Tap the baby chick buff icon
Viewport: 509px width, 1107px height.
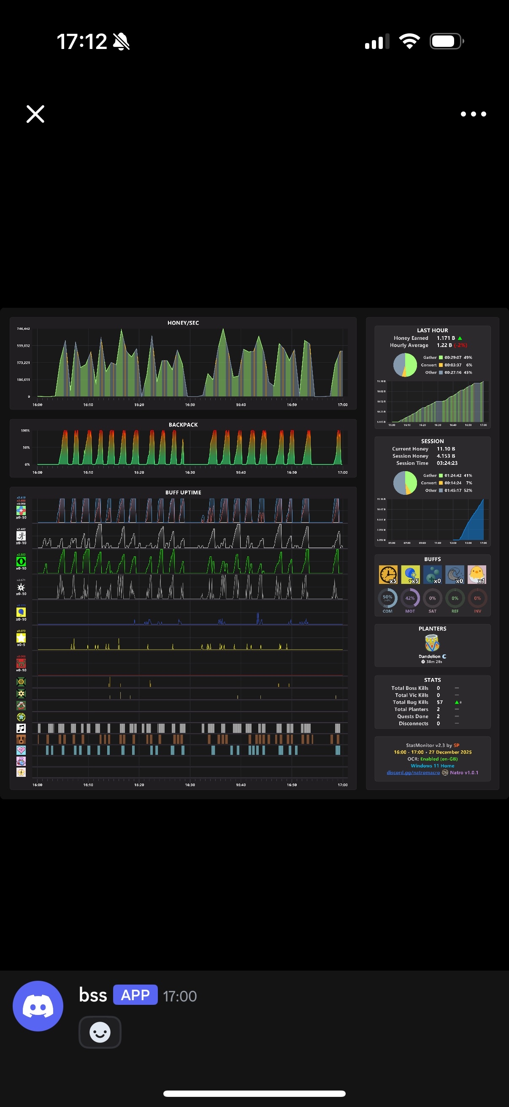477,575
